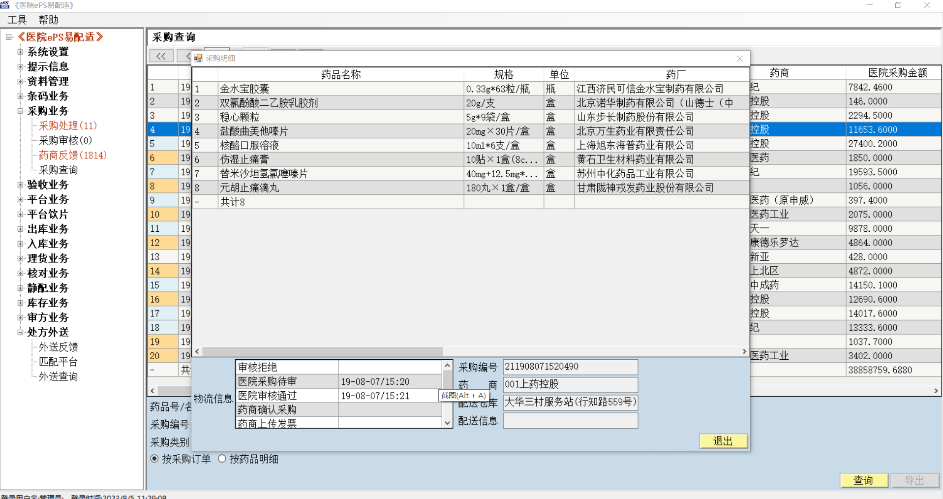Minimize the application window
943x499 pixels.
(870, 5)
